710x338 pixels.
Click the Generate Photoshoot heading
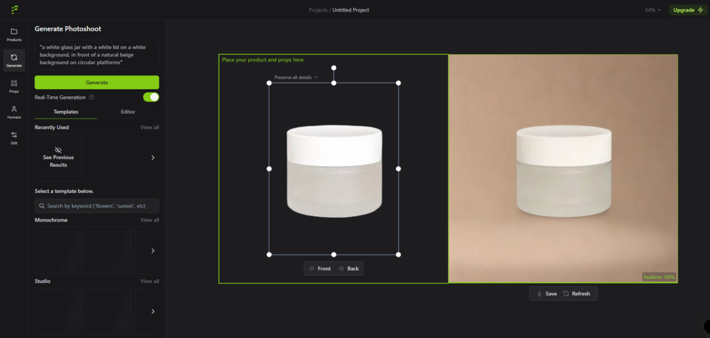click(x=68, y=29)
